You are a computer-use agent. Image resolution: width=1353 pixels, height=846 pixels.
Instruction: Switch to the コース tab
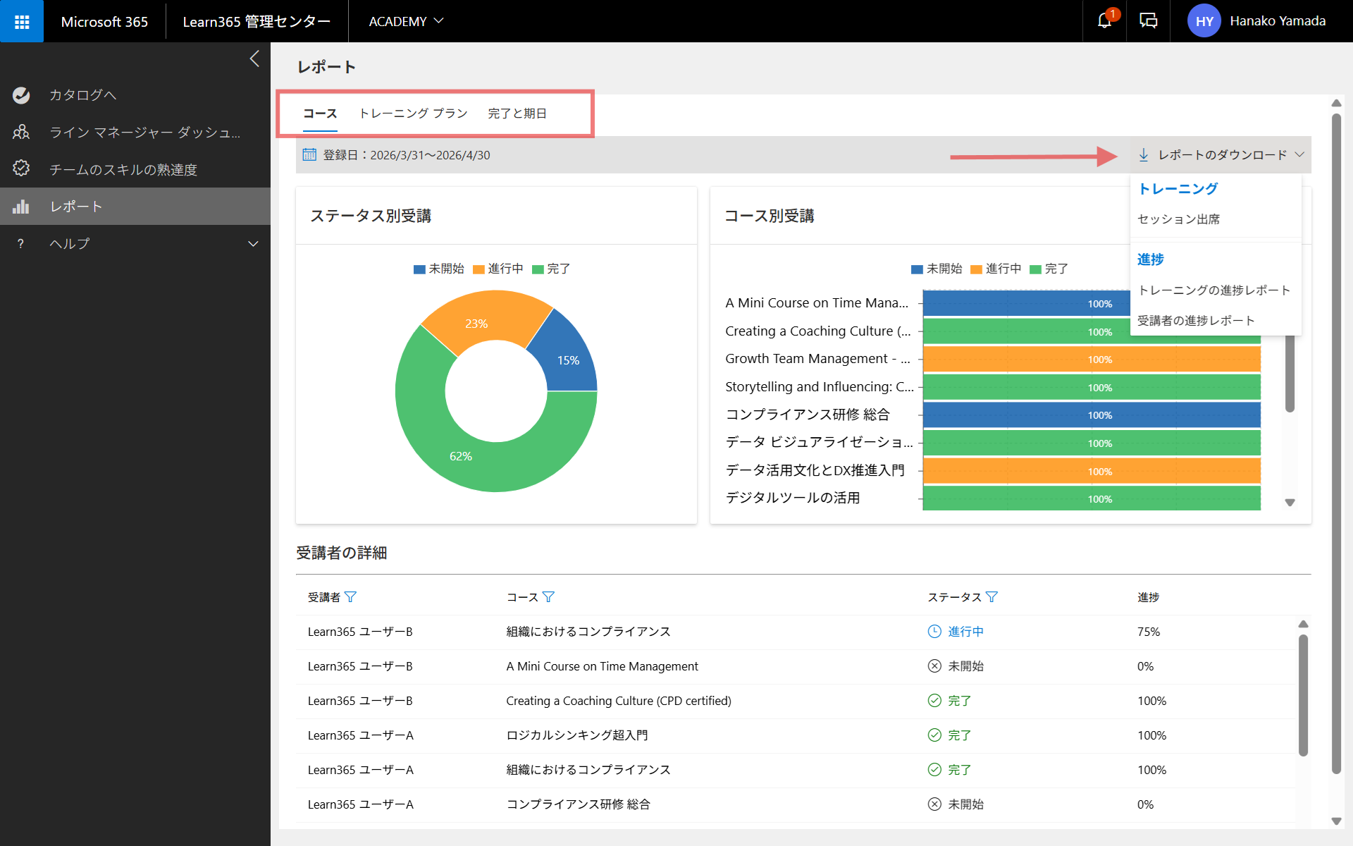click(x=320, y=114)
